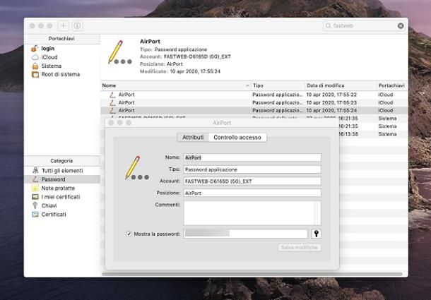Select AirPort row modified 17:55:22
Image resolution: width=431 pixels, height=300 pixels.
point(254,95)
